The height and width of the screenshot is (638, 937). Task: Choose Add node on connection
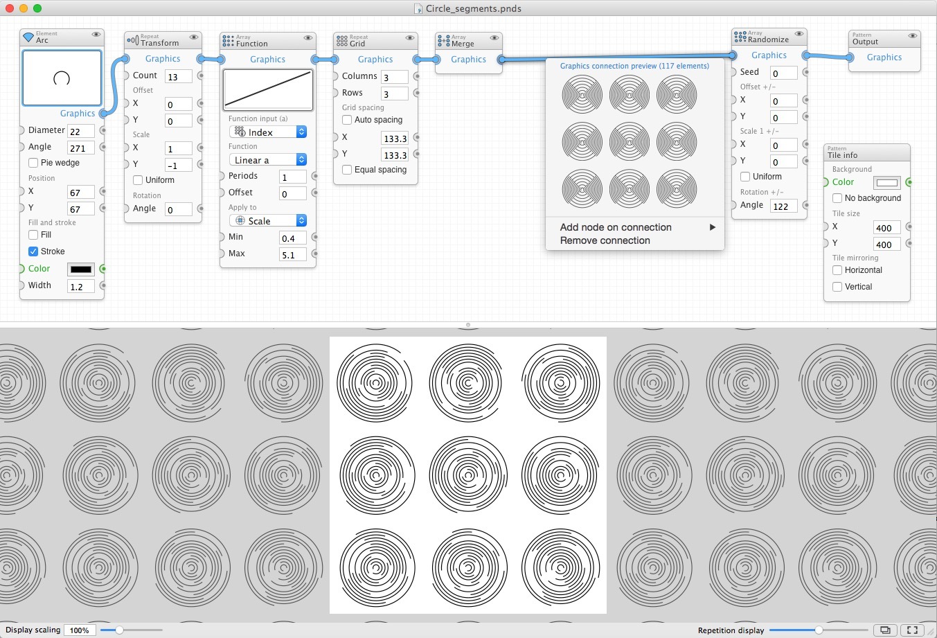click(x=616, y=227)
